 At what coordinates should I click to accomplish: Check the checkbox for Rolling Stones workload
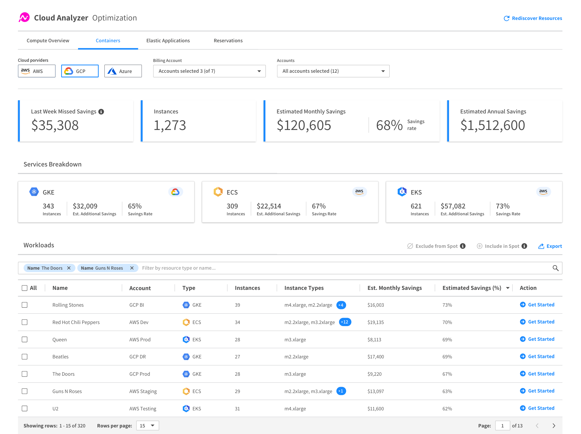[x=25, y=305]
